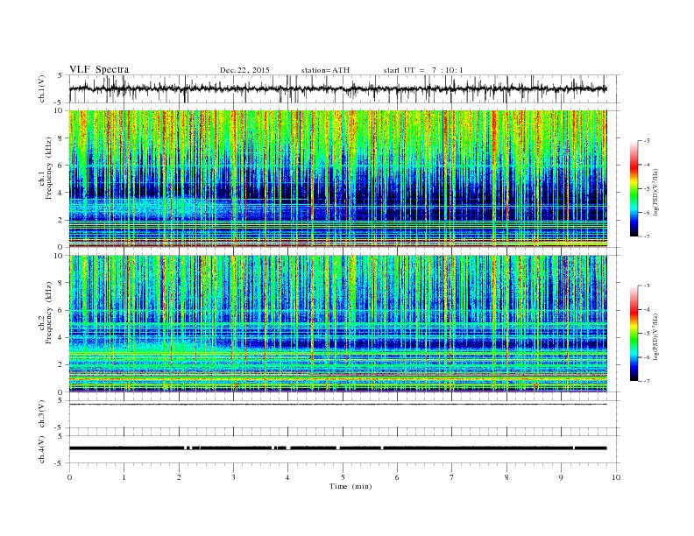Click the ch.2 spectrogram color bar
This screenshot has width=694, height=536.
(634, 334)
